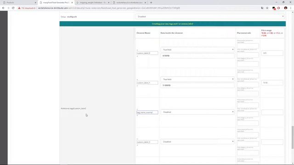Click second placement rule field in custom_label_0 row

tap(248, 55)
